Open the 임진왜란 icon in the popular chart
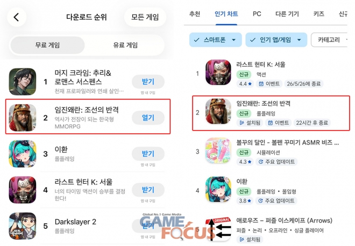 (x=218, y=112)
